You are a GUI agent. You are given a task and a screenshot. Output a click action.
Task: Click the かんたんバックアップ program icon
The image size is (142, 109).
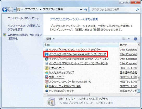(x=47, y=73)
